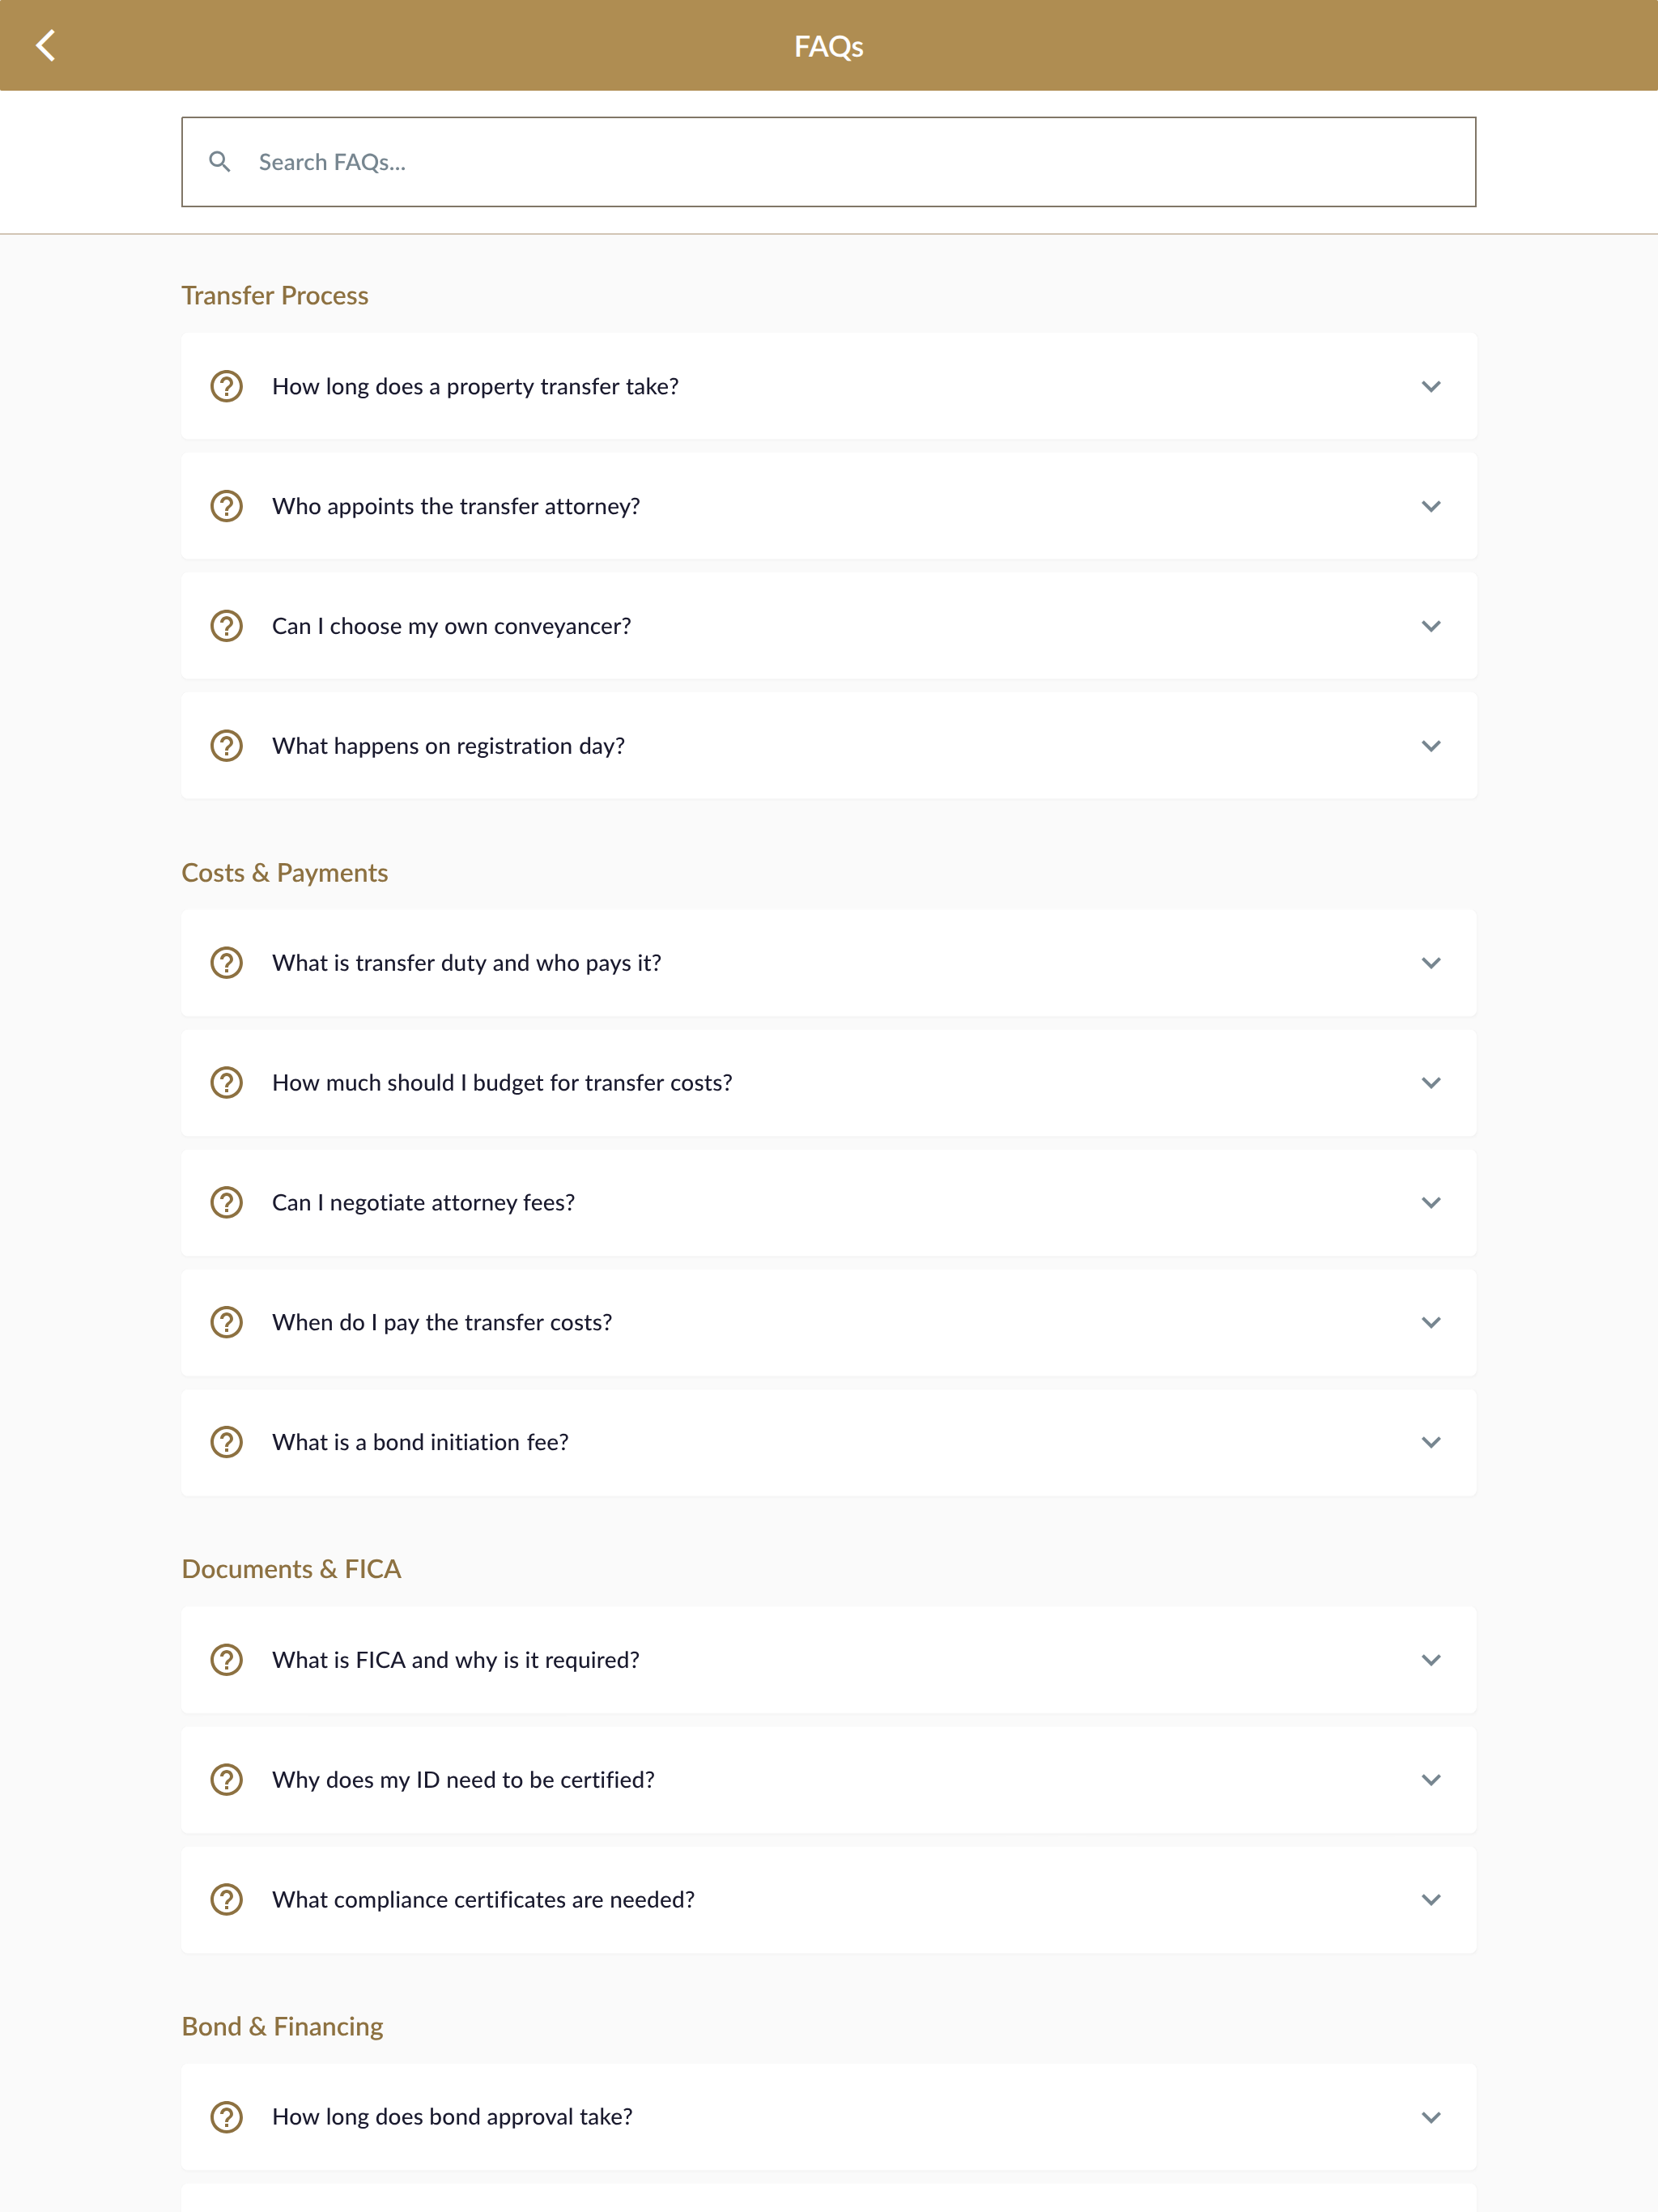Open 'How long does a property transfer take?'
This screenshot has height=2212, width=1658.
pos(829,386)
